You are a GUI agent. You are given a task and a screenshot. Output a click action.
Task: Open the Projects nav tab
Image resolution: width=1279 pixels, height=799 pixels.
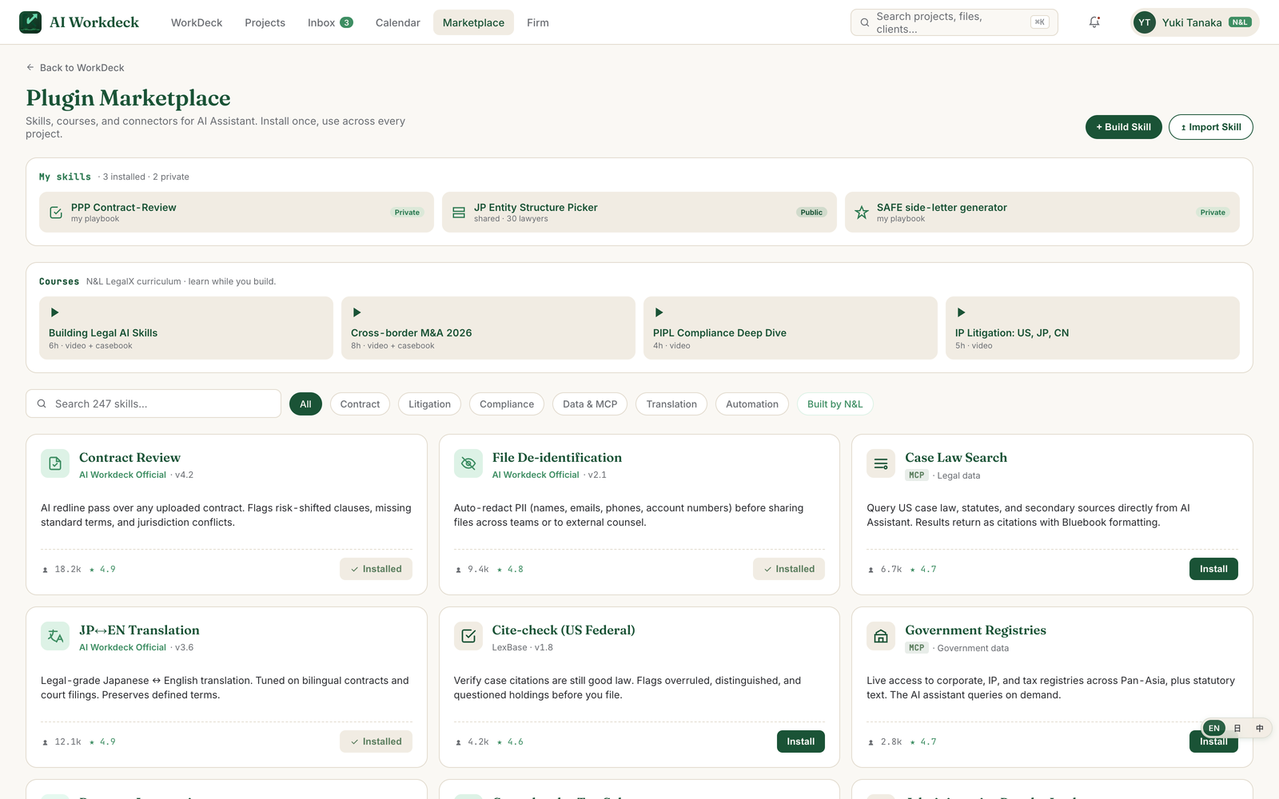point(265,22)
